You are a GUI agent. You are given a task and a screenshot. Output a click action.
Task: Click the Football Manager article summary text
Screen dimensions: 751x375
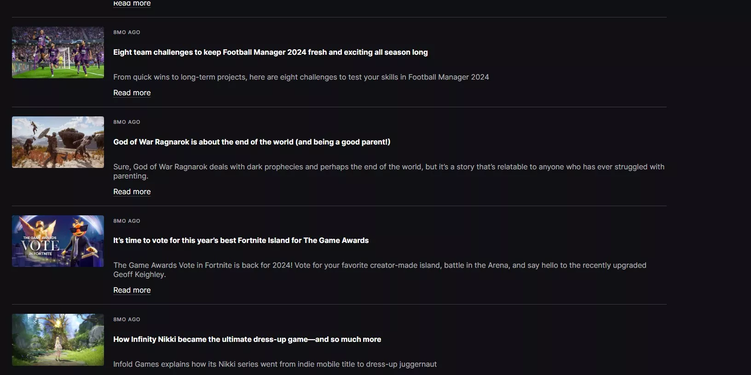coord(301,77)
